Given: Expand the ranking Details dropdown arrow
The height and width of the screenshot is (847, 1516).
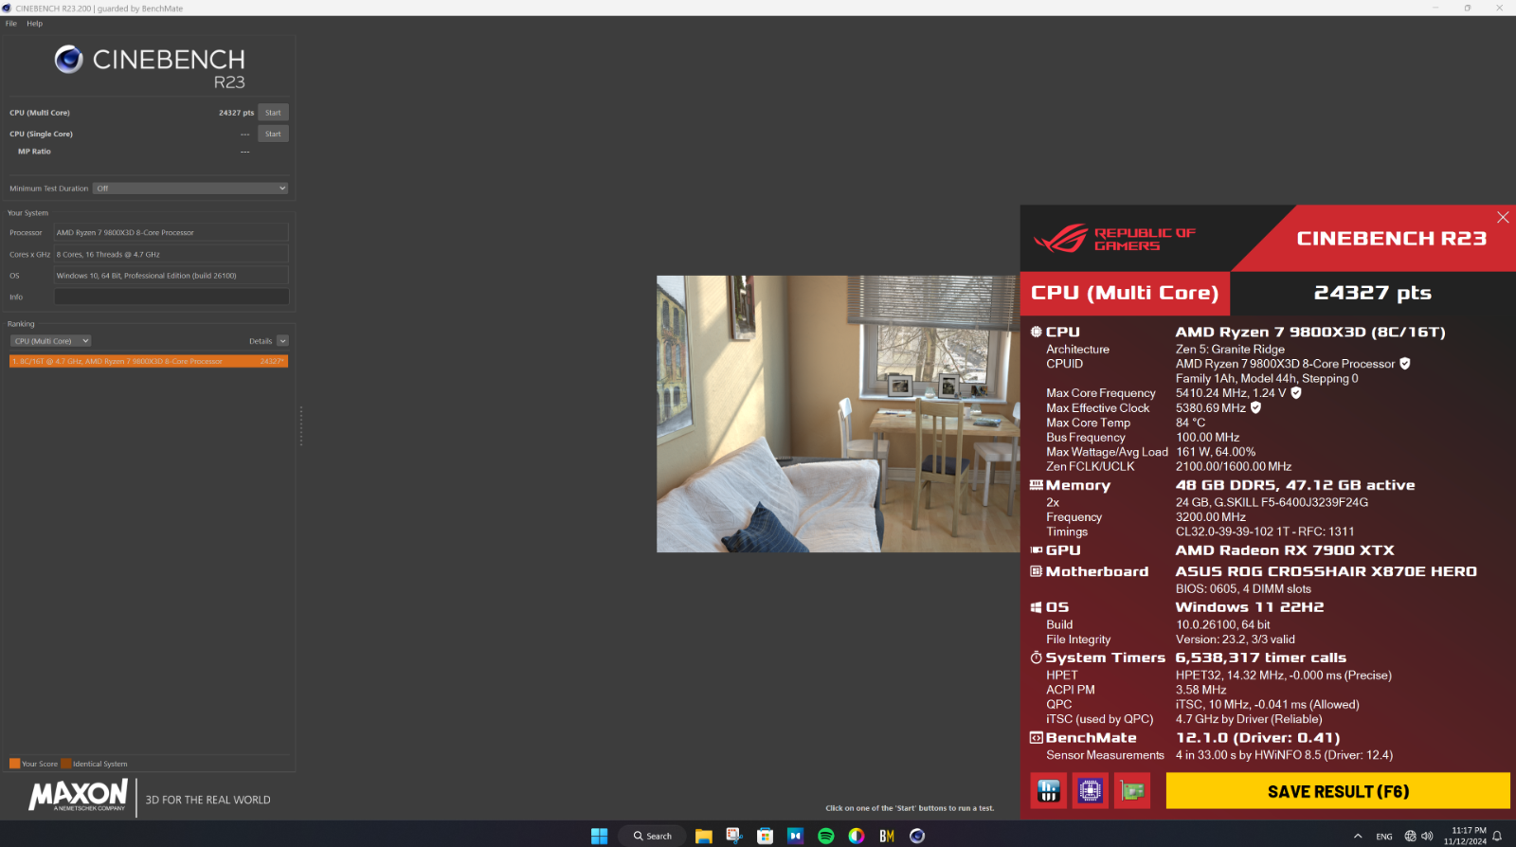Looking at the screenshot, I should [282, 341].
